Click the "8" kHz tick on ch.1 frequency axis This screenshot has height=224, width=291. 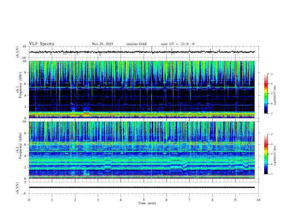click(26, 72)
